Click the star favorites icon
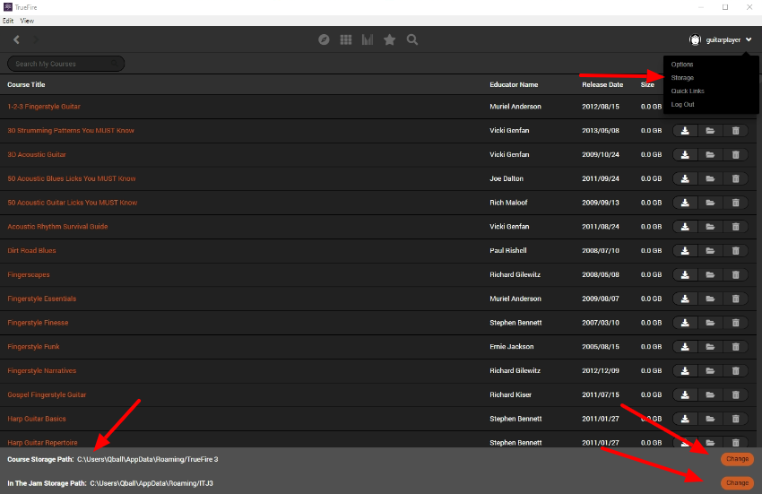 (390, 39)
